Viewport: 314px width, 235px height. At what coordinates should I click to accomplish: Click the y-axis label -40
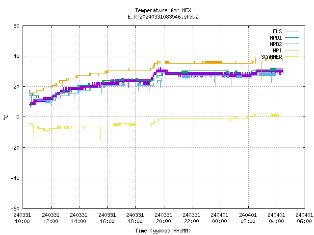[15, 178]
